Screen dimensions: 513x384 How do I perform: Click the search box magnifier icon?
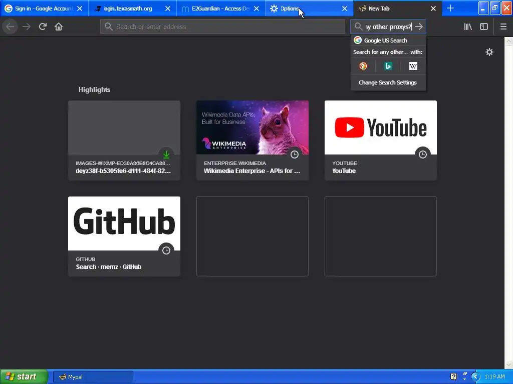(x=358, y=26)
